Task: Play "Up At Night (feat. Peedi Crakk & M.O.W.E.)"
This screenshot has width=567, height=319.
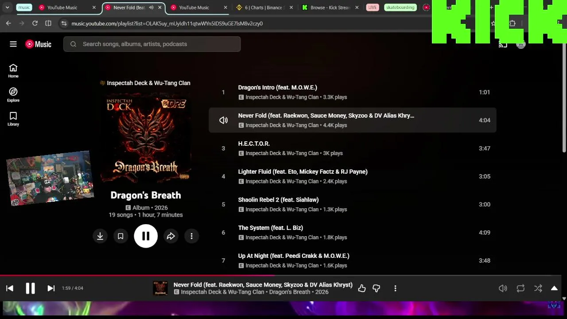Action: coord(294,256)
